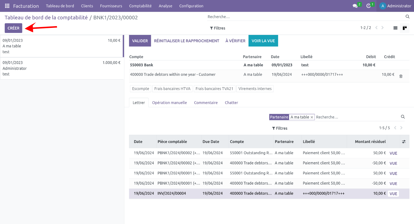Click the 1-2 / 2 pager counter

365,28
